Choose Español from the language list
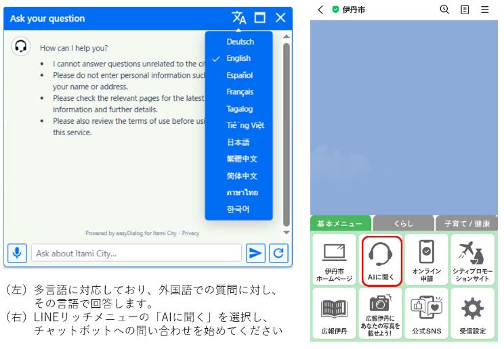This screenshot has height=349, width=504. (239, 75)
